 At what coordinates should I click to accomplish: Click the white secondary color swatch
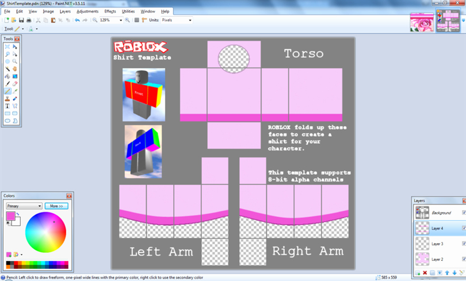point(17,223)
